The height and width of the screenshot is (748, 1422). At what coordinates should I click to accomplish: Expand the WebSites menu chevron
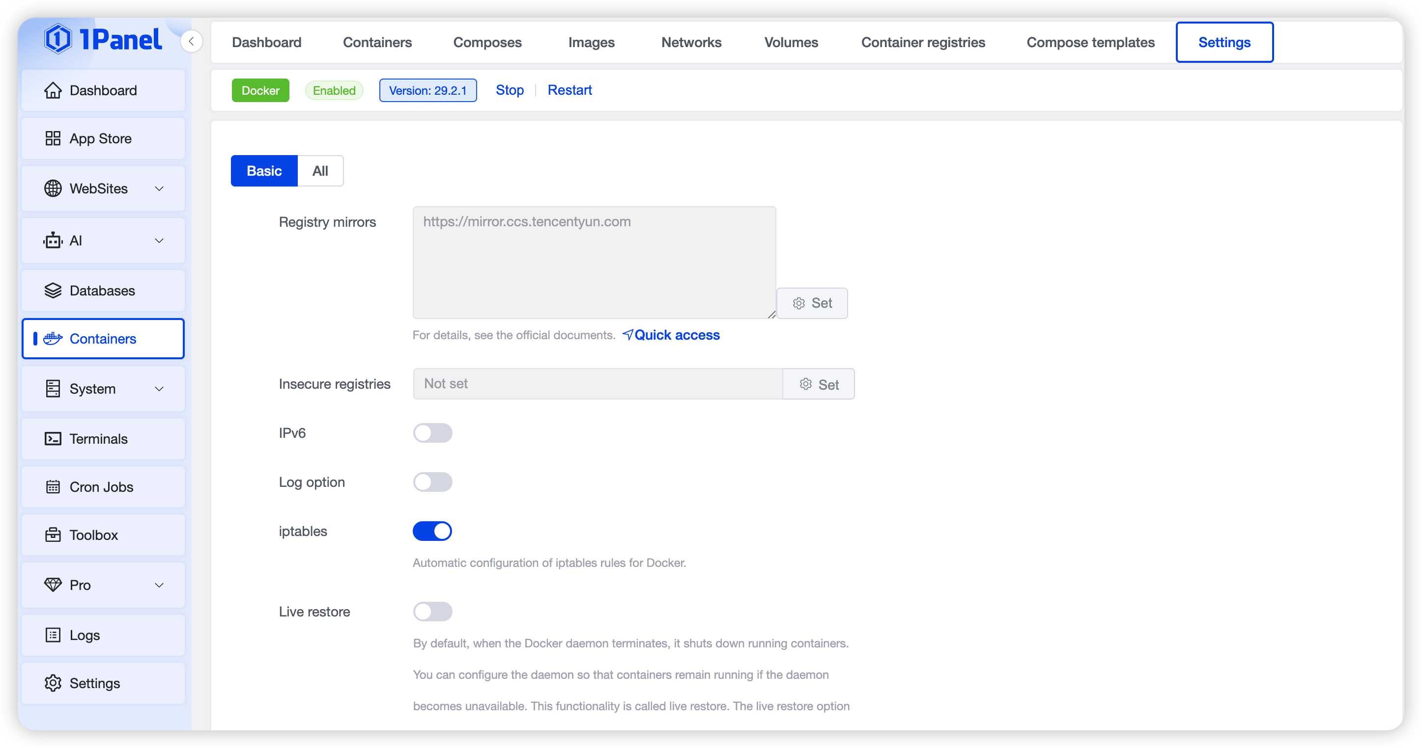159,188
